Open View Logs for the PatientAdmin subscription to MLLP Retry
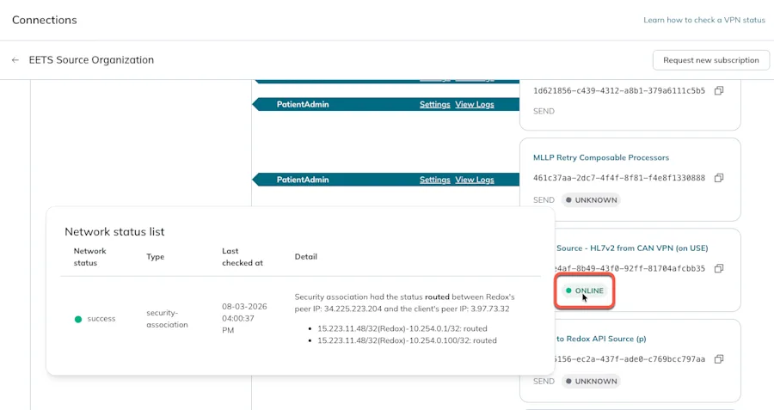This screenshot has width=774, height=410. pos(475,181)
